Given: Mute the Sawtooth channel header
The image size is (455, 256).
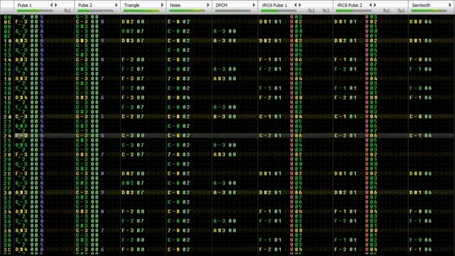Looking at the screenshot, I should click(x=421, y=5).
